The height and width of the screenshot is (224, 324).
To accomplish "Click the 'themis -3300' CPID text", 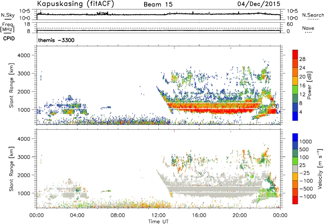I will (56, 40).
